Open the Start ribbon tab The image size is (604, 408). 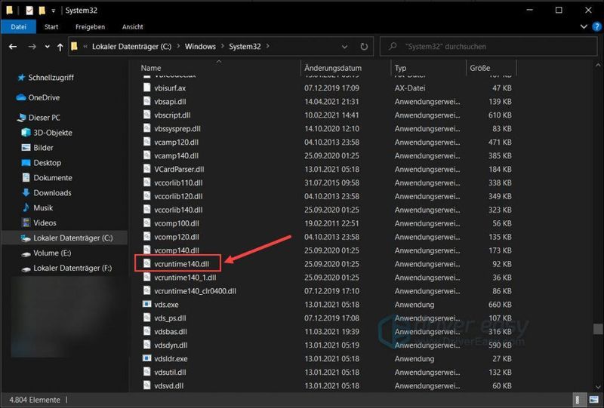click(51, 26)
